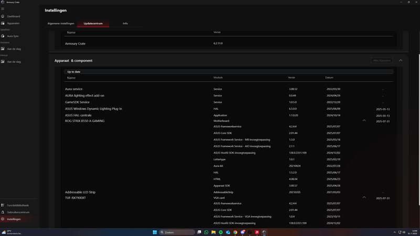Open the network icon in system tray
This screenshot has height=236, width=420.
pyautogui.click(x=400, y=232)
